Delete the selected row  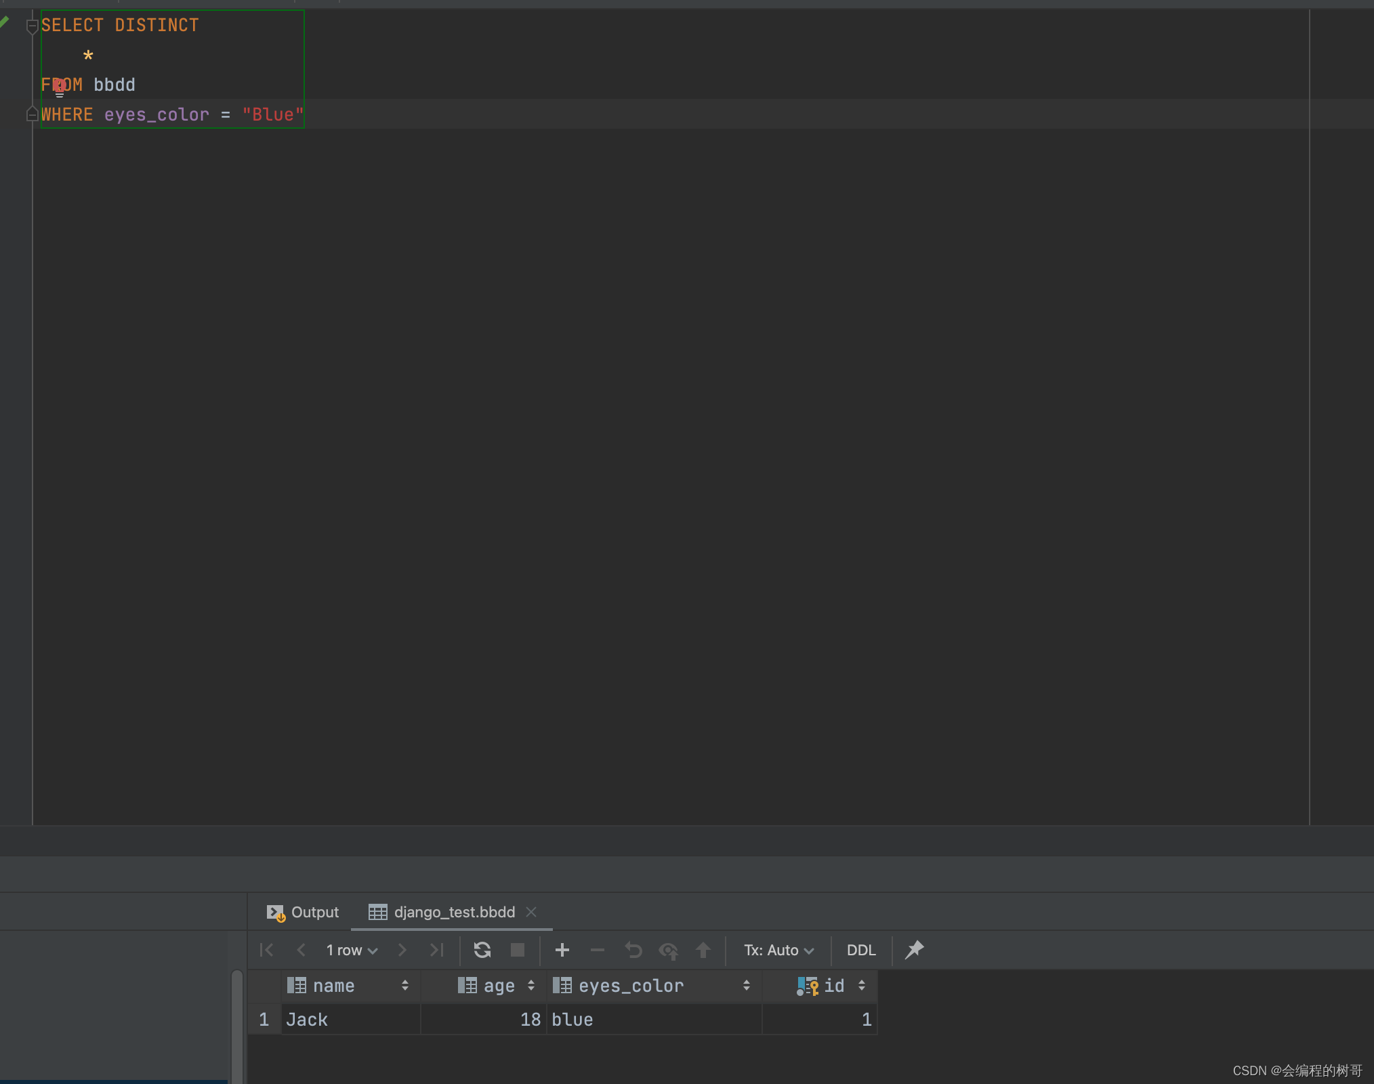598,950
